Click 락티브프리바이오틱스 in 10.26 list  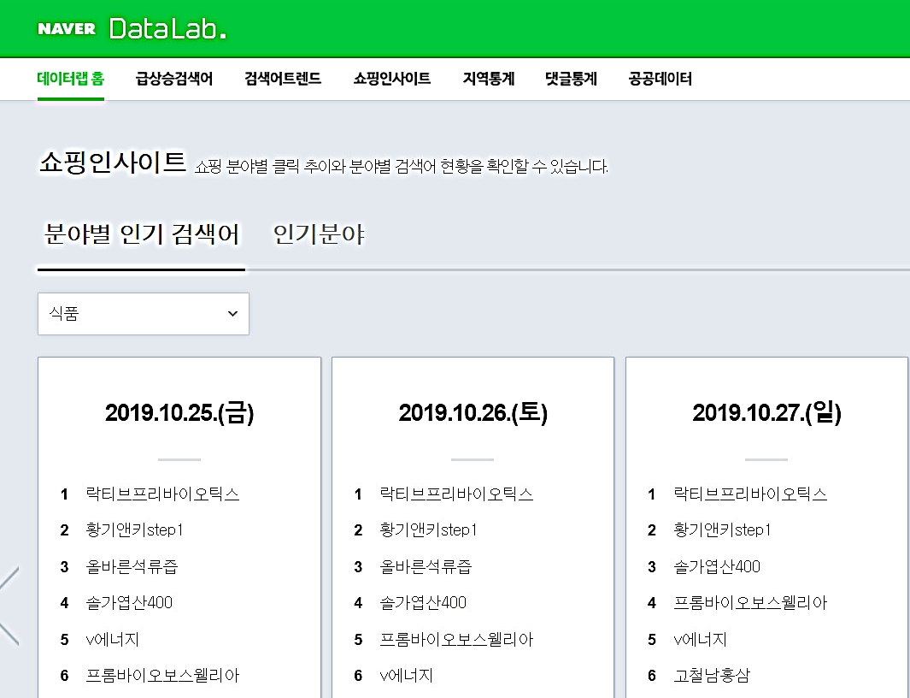click(x=456, y=494)
